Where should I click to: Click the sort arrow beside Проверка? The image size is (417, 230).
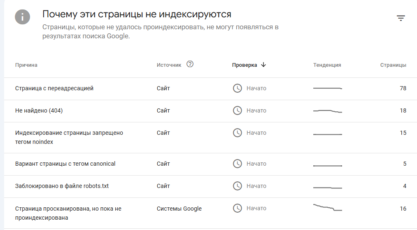click(263, 65)
